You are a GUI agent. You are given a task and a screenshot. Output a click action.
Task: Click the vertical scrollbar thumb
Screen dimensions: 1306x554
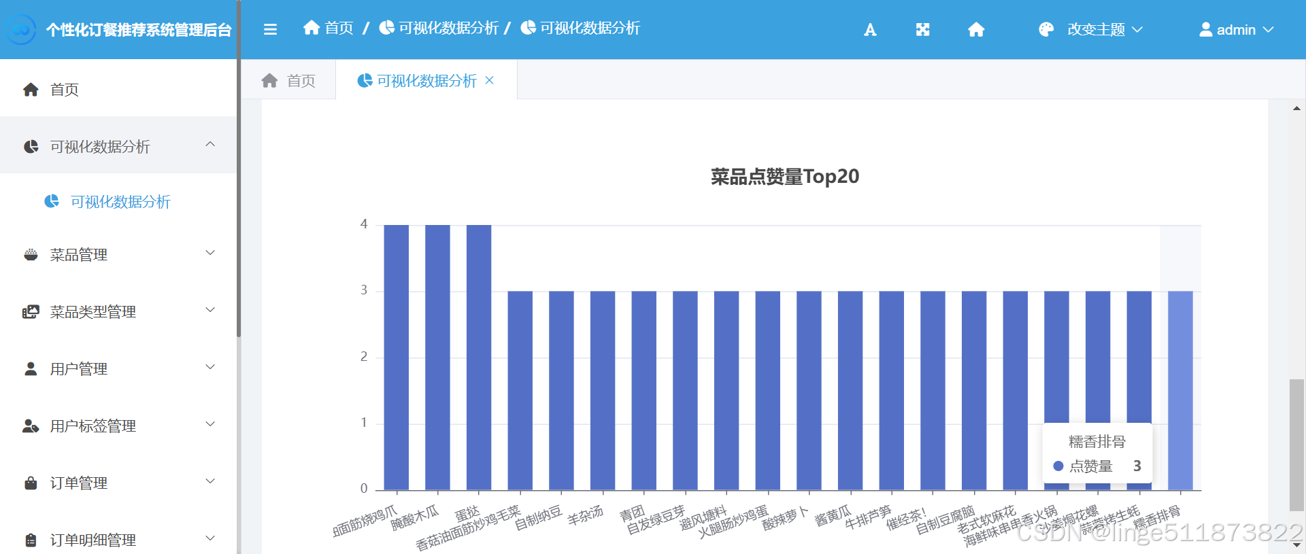click(x=1296, y=445)
